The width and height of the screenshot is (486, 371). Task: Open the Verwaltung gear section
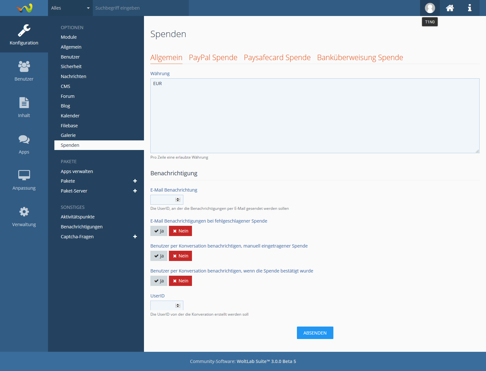click(24, 216)
